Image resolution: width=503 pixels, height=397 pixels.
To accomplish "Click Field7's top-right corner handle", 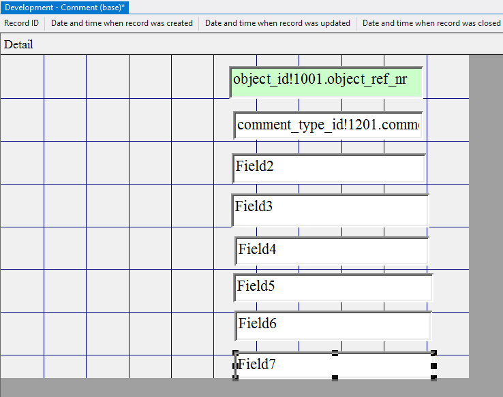I will point(433,353).
